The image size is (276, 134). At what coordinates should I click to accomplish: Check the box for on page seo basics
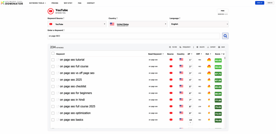click(x=53, y=120)
